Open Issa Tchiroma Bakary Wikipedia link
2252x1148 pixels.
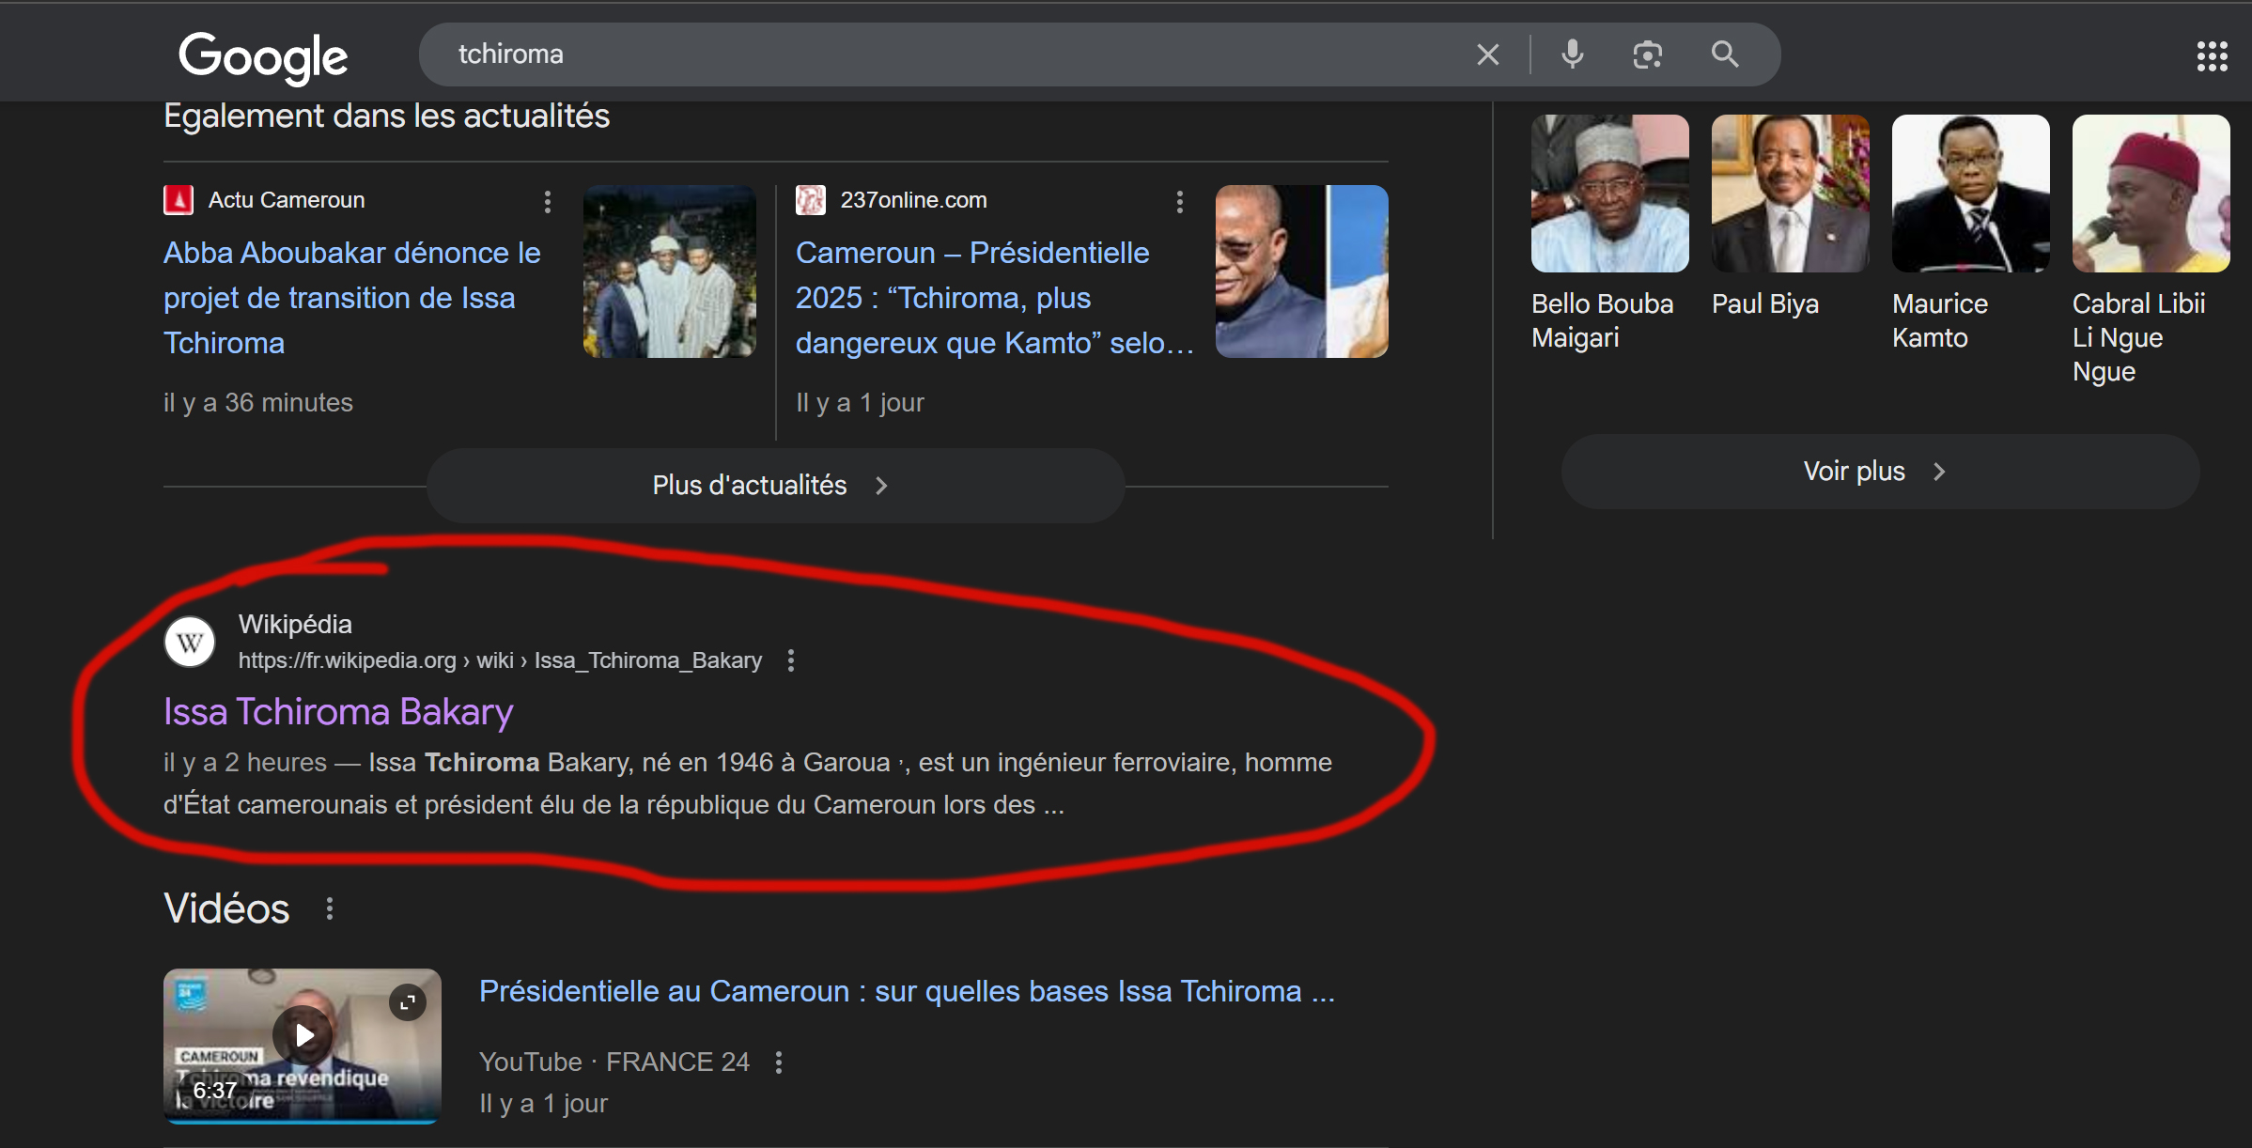[338, 712]
